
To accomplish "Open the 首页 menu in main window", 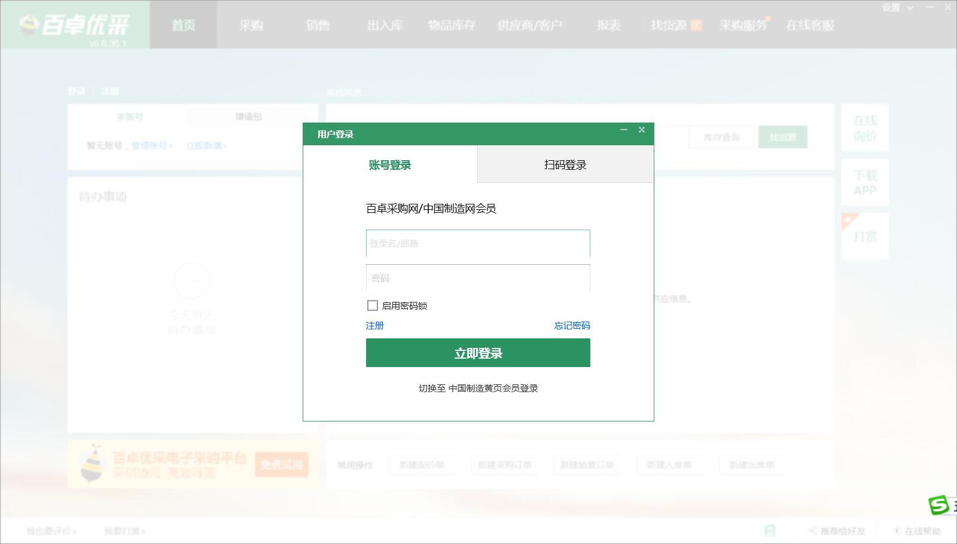I will coord(184,25).
